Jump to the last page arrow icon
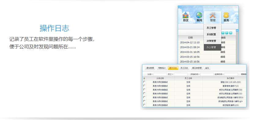Viewport: 253px width, 120px height. tap(231, 33)
